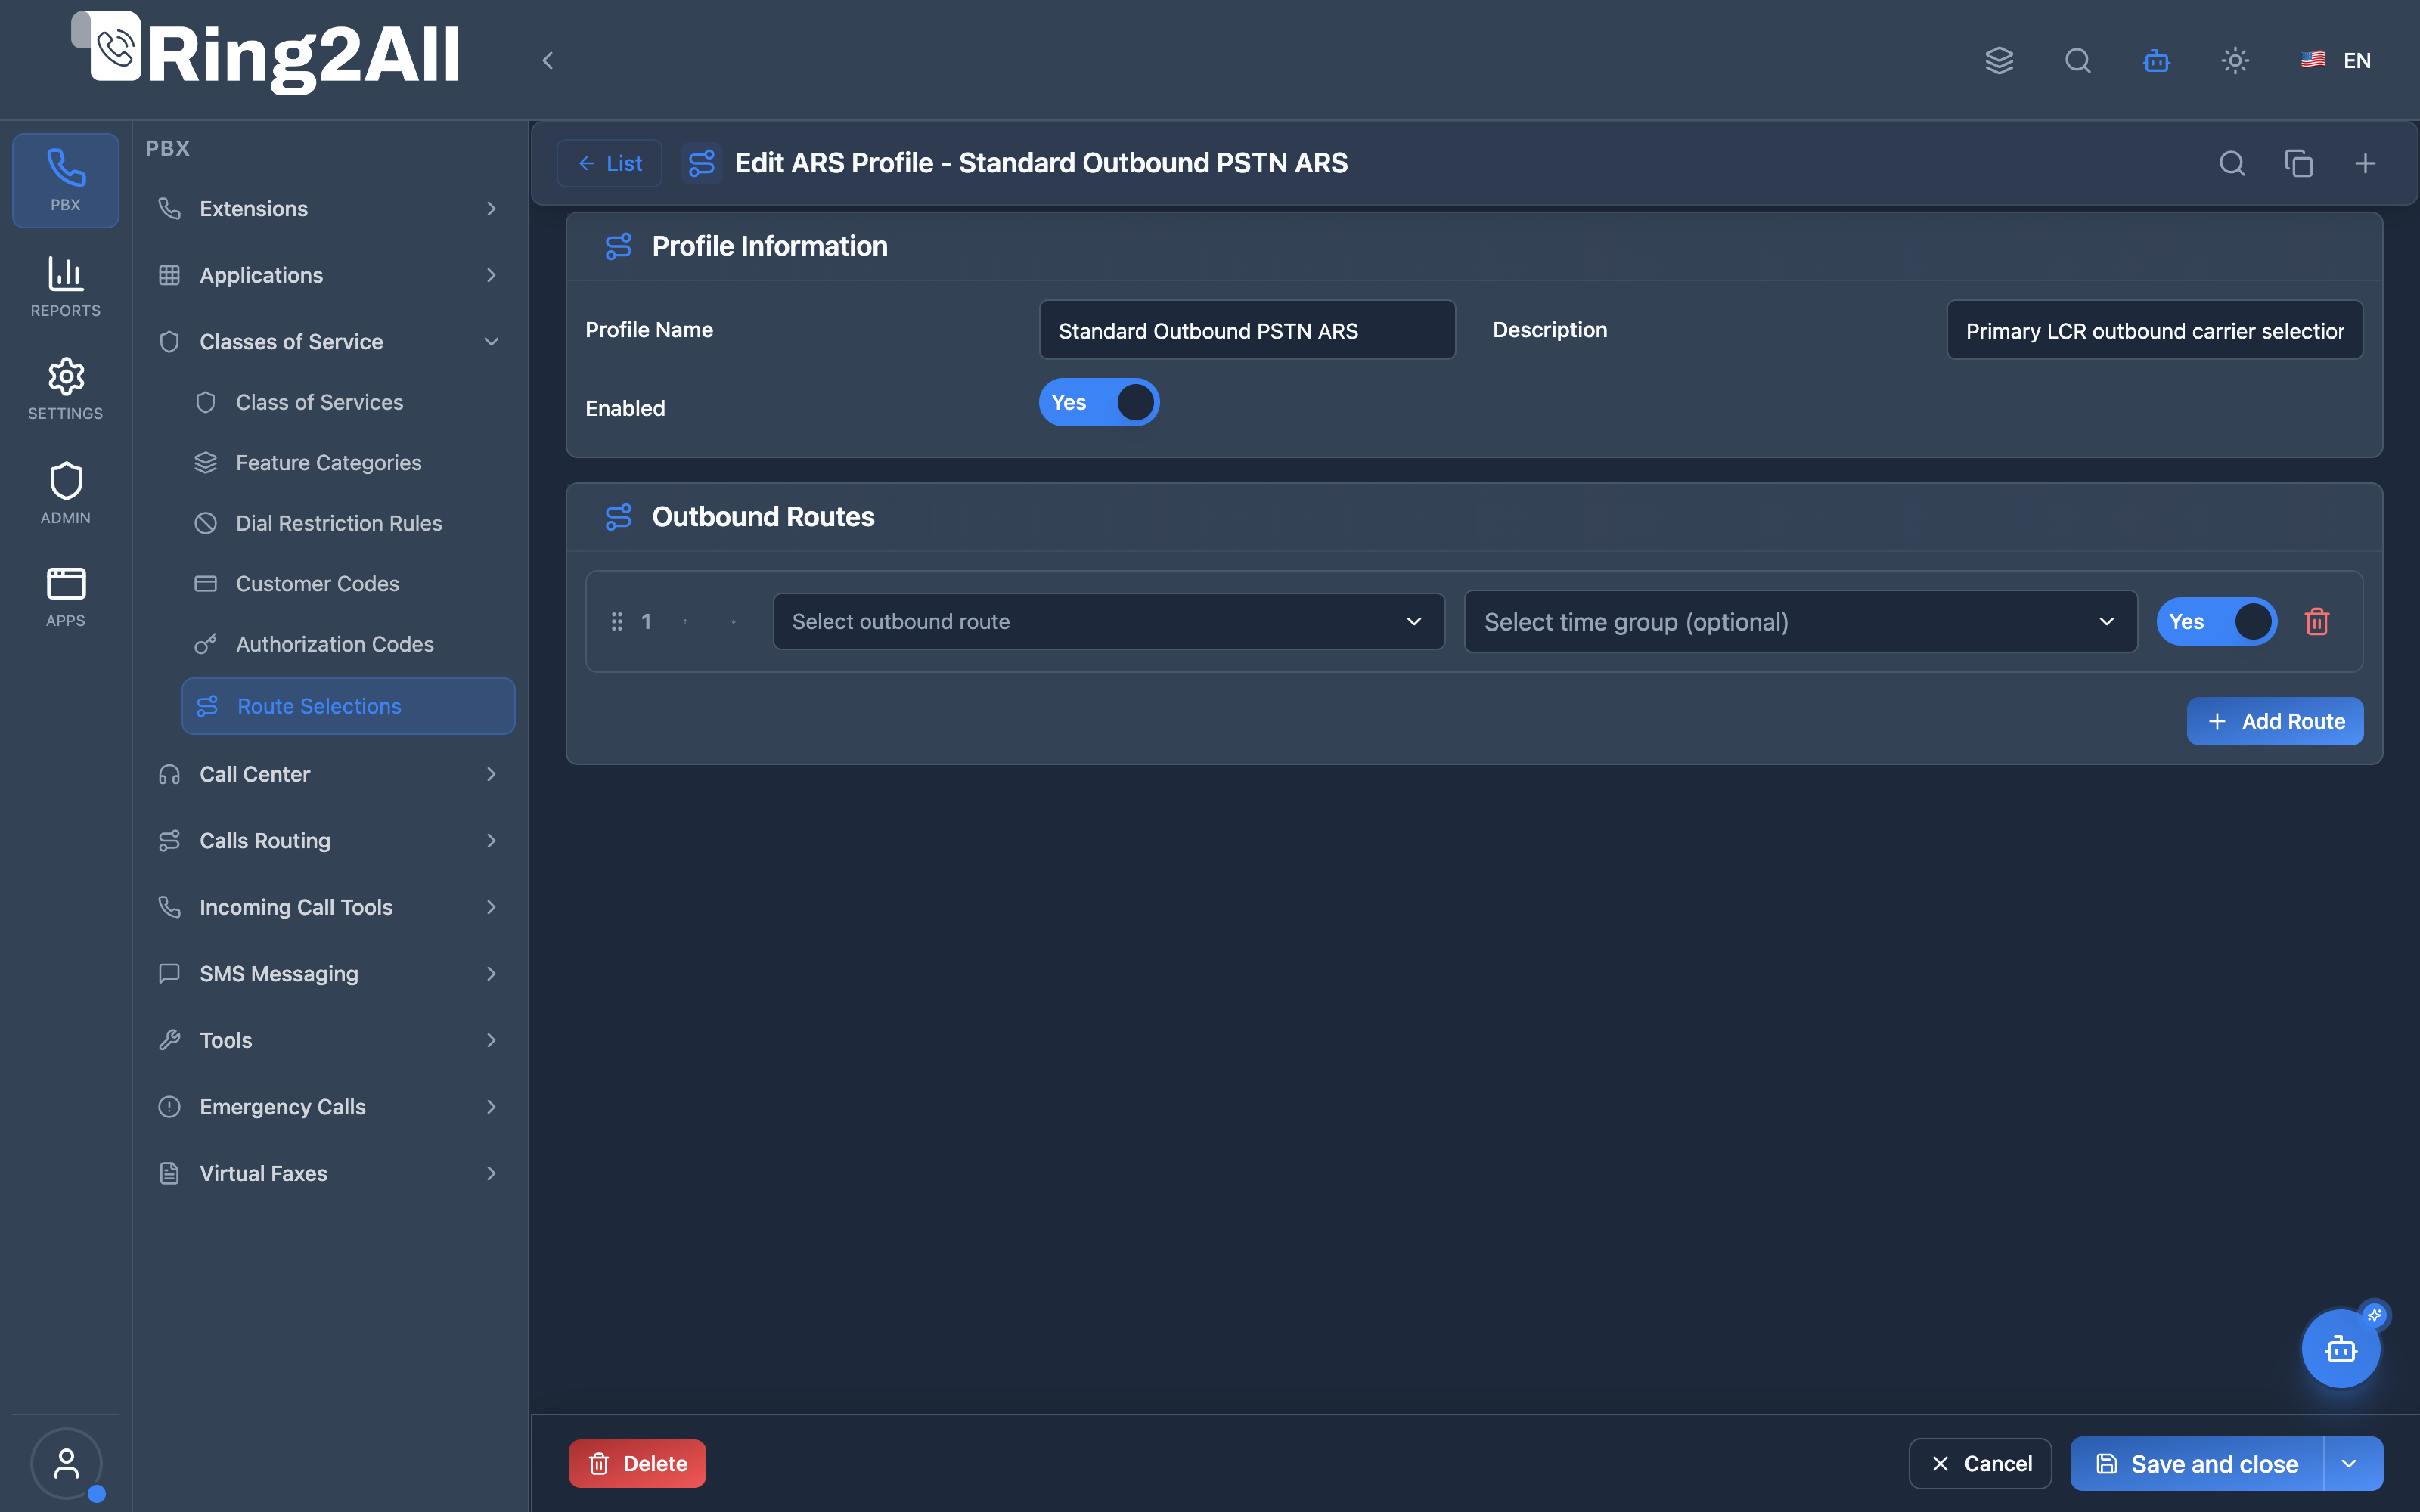
Task: Expand the Call Center menu
Action: (329, 774)
